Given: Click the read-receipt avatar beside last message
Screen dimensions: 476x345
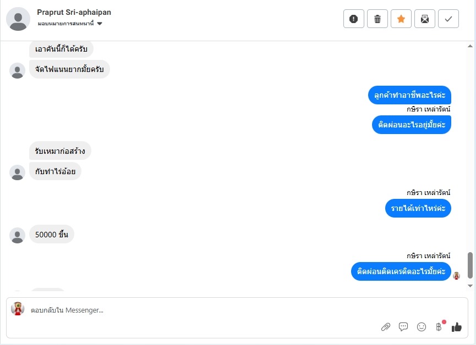Looking at the screenshot, I should click(x=456, y=276).
